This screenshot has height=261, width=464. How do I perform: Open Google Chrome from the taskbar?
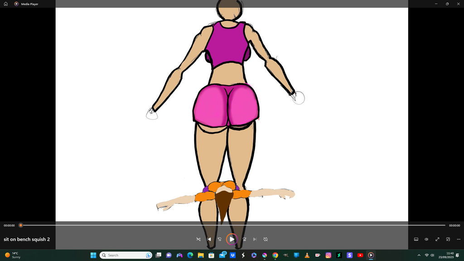275,255
